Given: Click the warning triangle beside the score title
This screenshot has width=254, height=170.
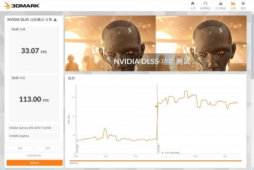Looking at the screenshot, I should (x=55, y=20).
